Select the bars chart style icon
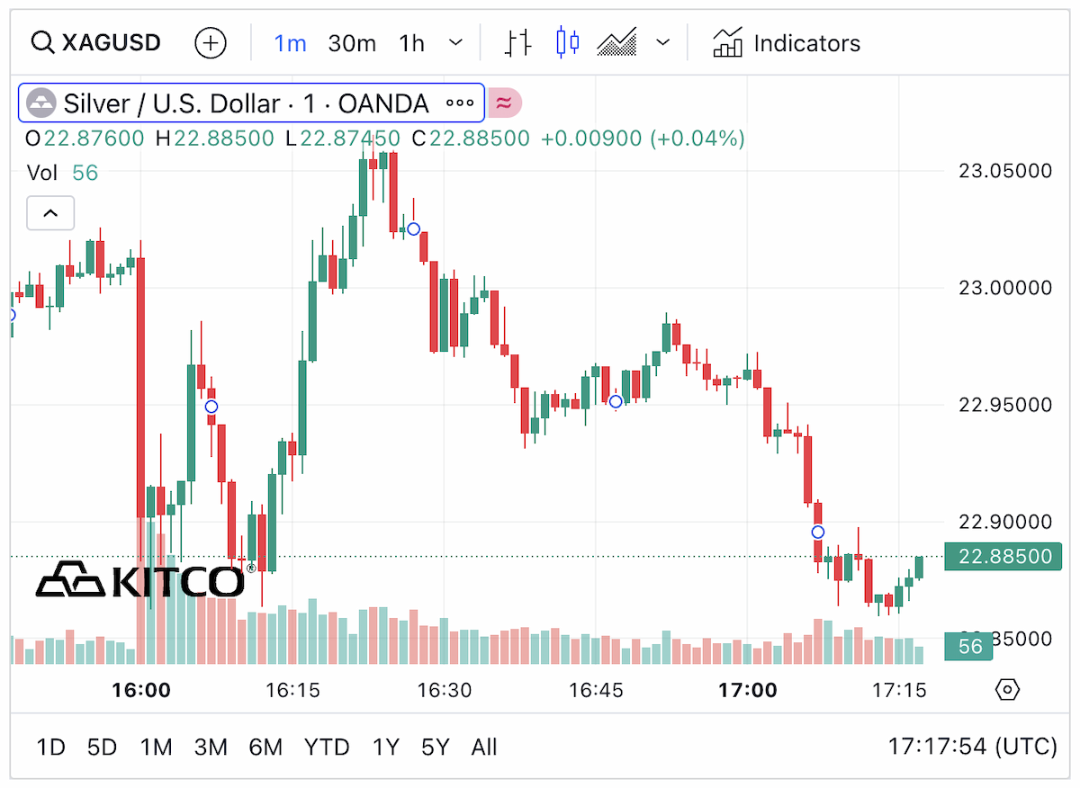 [x=518, y=42]
